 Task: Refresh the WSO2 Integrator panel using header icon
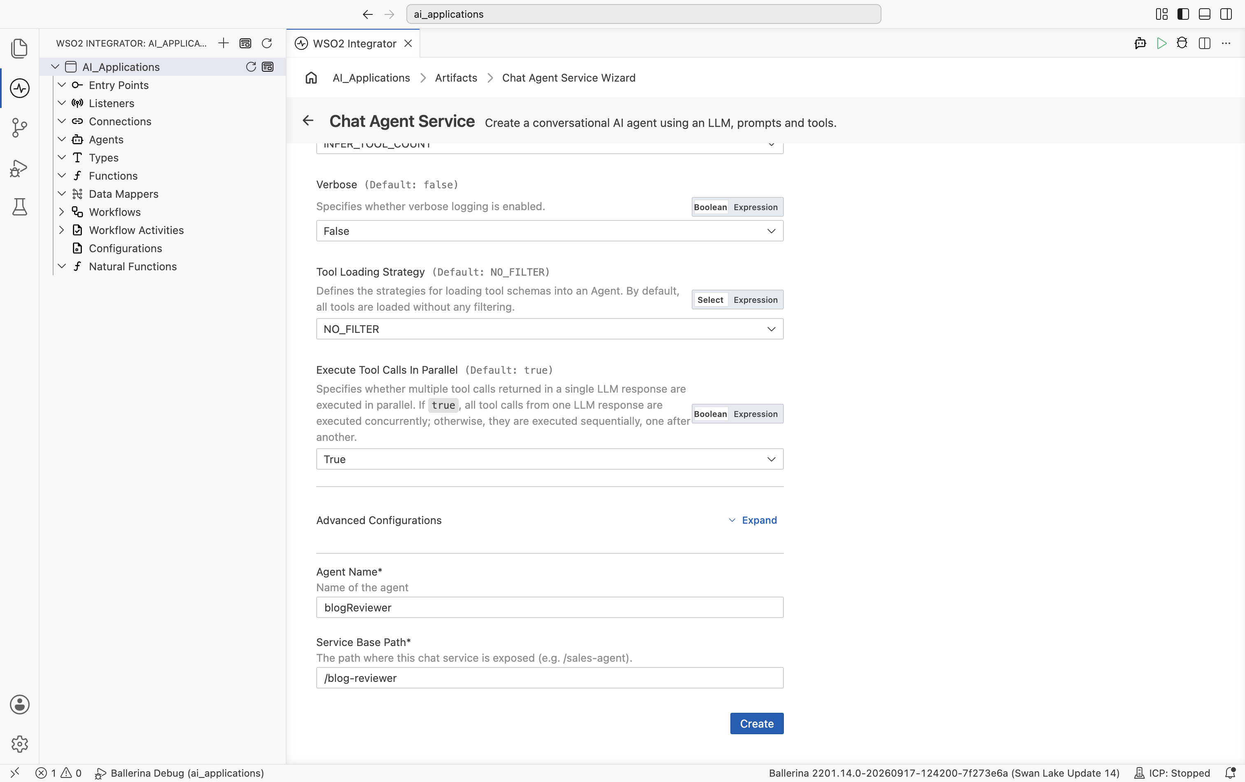point(267,43)
